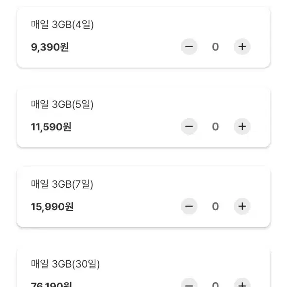Viewport: 287px width, 287px height.
Task: Add one 매일 3GB(30일) plan with plus
Action: click(x=242, y=283)
